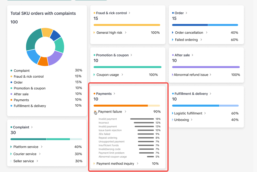Open the Courier service link
The height and width of the screenshot is (172, 257).
pos(25,154)
